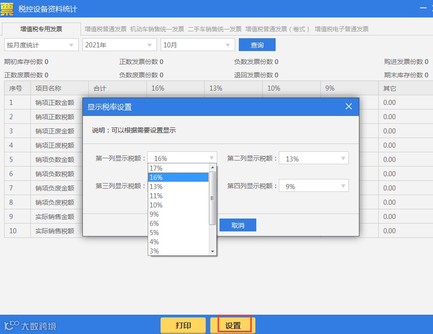Screen dimensions: 433x334
Task: Click the 10% column header
Action: tap(291, 88)
